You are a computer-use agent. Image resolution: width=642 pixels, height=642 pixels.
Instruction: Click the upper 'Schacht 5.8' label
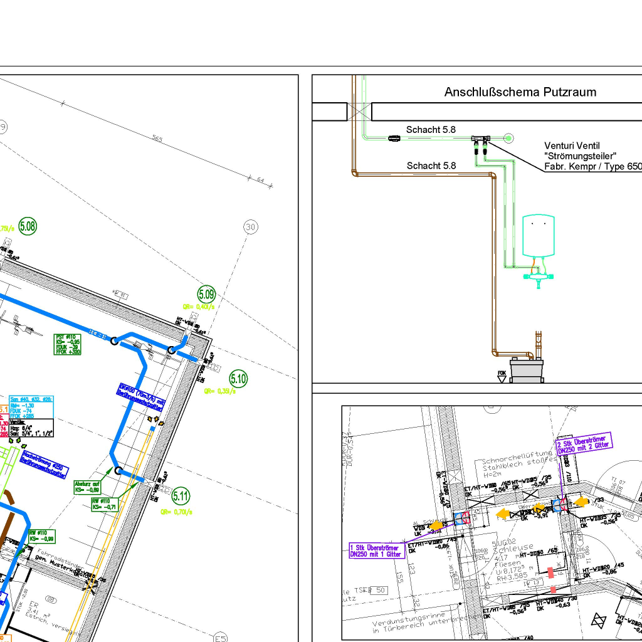431,130
